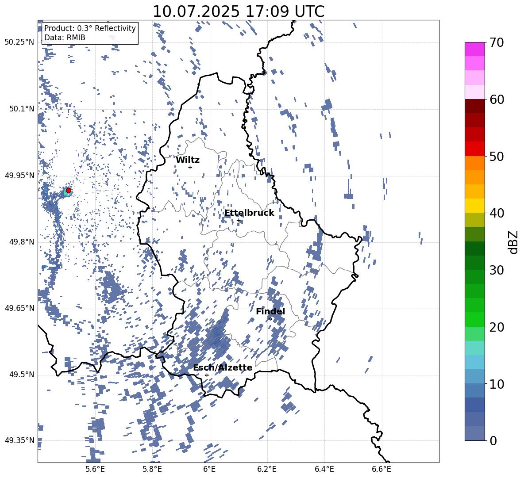Click the Wiltz city label

(x=188, y=160)
